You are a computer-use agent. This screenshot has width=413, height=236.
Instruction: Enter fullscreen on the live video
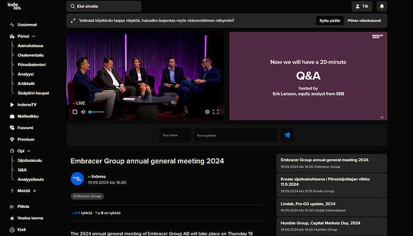(215, 112)
